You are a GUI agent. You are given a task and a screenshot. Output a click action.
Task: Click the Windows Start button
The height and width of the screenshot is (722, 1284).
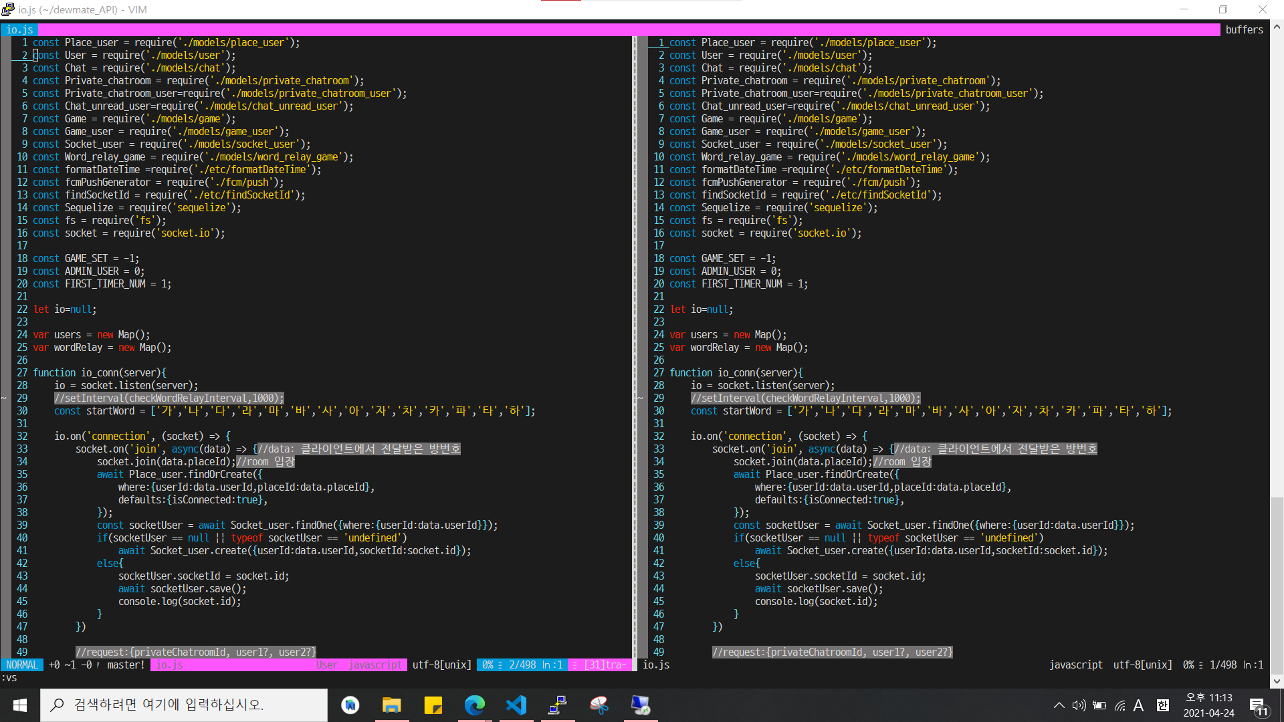click(20, 705)
